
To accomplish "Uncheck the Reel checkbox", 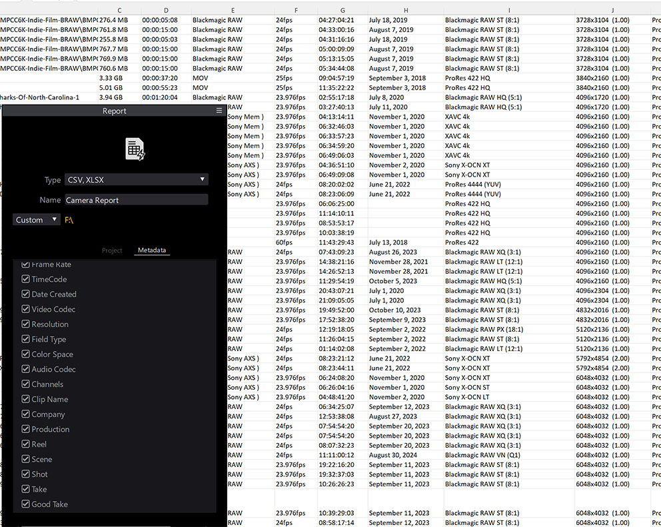I will [x=25, y=444].
